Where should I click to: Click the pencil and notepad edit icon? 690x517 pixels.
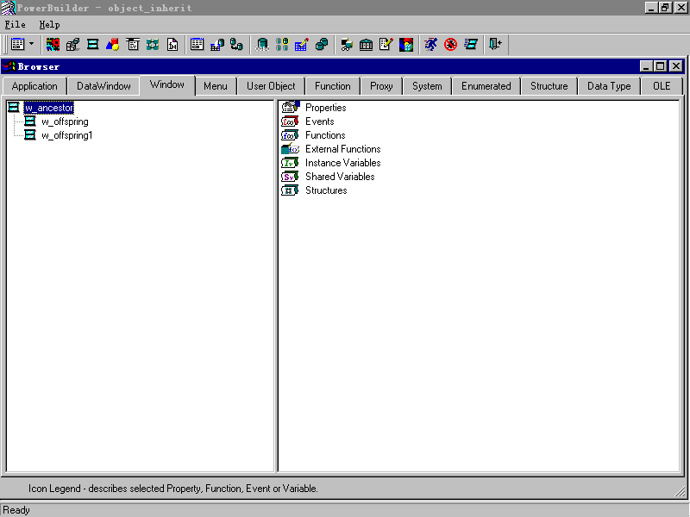pyautogui.click(x=386, y=44)
